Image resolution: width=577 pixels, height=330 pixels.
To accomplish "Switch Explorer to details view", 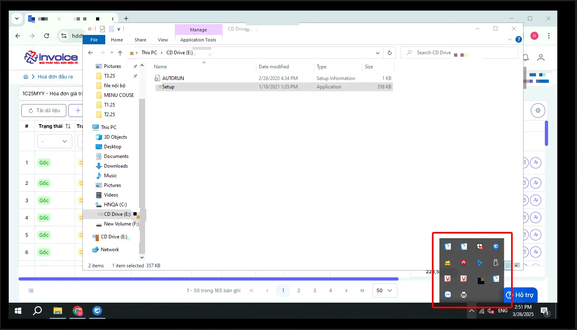I will 508,265.
